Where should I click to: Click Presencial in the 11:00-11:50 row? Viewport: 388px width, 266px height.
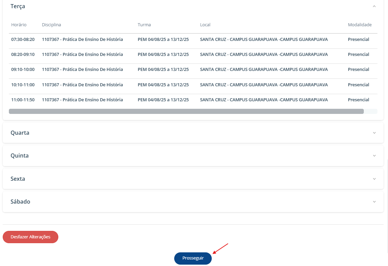(358, 100)
